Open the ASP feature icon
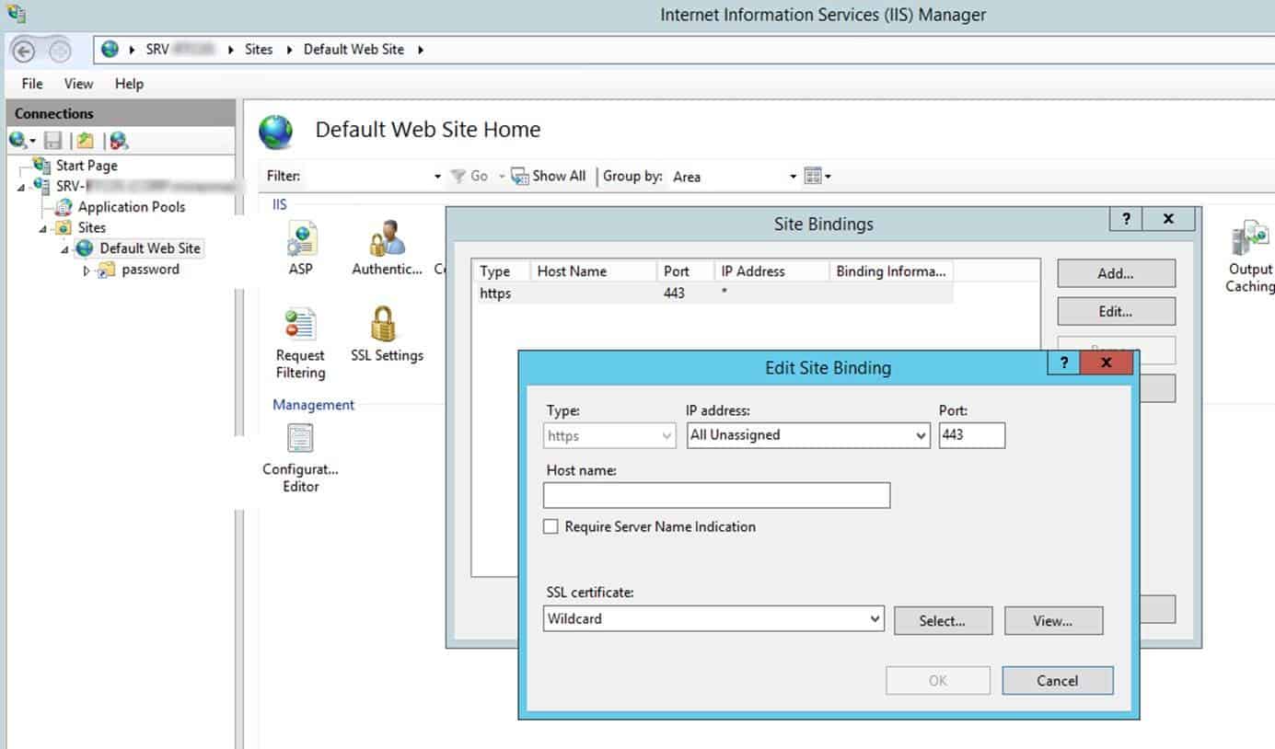The height and width of the screenshot is (749, 1275). pyautogui.click(x=301, y=239)
